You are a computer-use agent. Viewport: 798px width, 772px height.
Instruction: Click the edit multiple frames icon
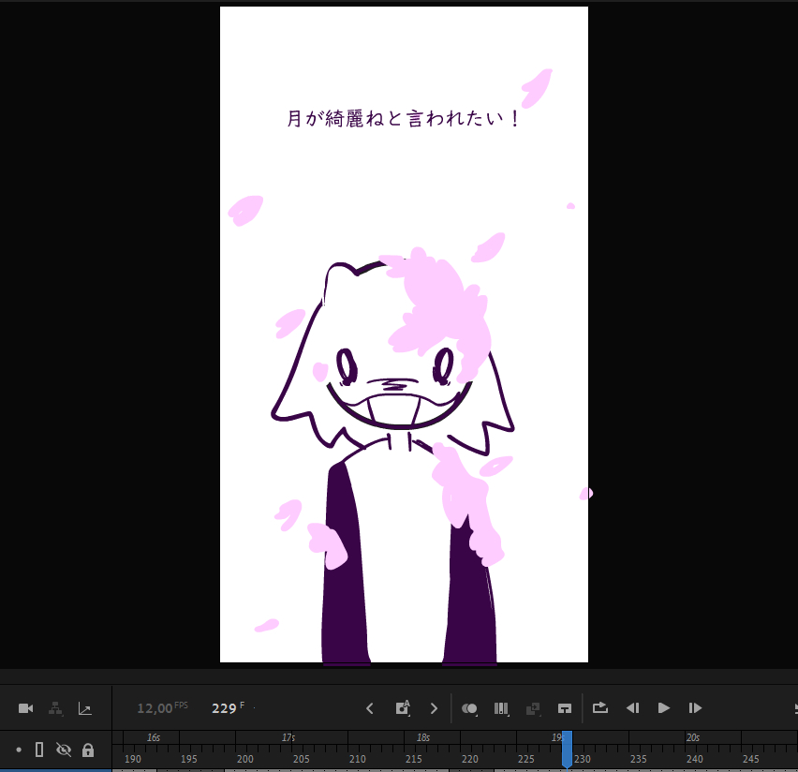pyautogui.click(x=501, y=708)
